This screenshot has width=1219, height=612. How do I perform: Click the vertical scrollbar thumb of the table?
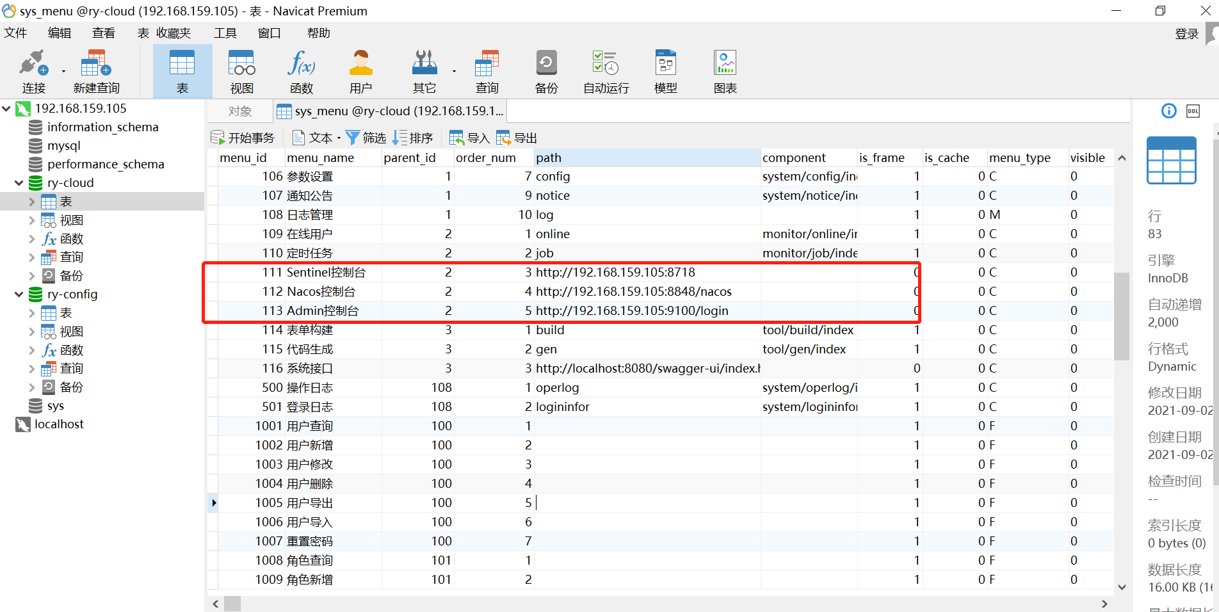tap(1122, 316)
